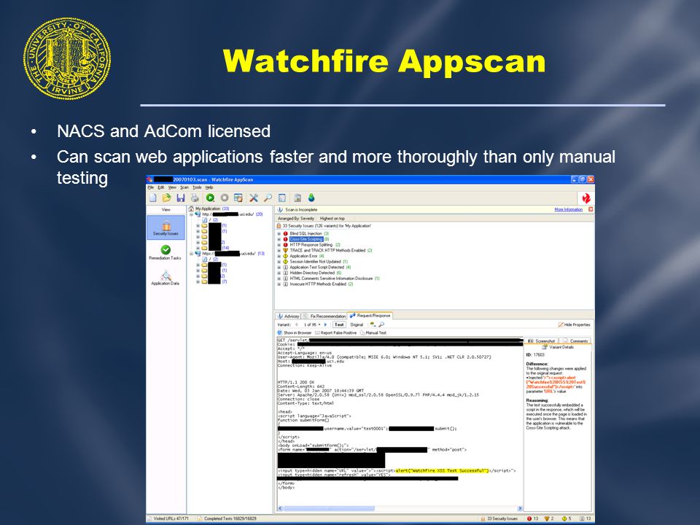Expand the Hidden Directory Detected issue
Image resolution: width=700 pixels, height=525 pixels.
coord(279,273)
